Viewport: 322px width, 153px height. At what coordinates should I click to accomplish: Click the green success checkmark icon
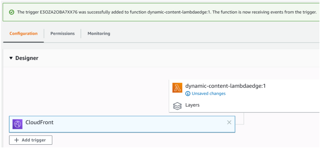[x=11, y=12]
